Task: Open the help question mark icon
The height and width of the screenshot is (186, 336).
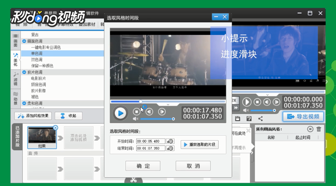Action: (x=249, y=119)
